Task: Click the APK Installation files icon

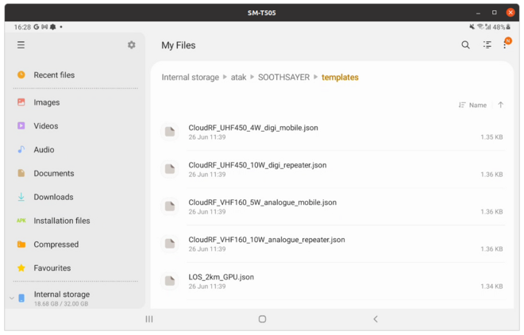Action: coord(21,221)
